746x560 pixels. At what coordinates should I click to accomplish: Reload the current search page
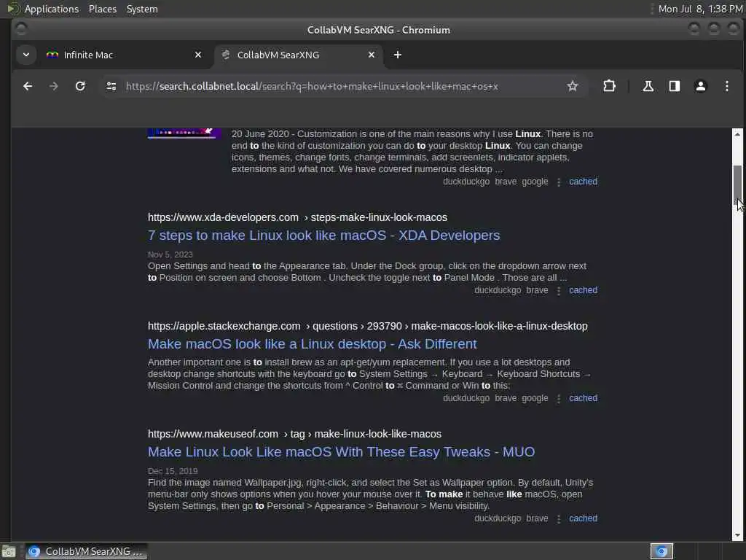point(80,86)
